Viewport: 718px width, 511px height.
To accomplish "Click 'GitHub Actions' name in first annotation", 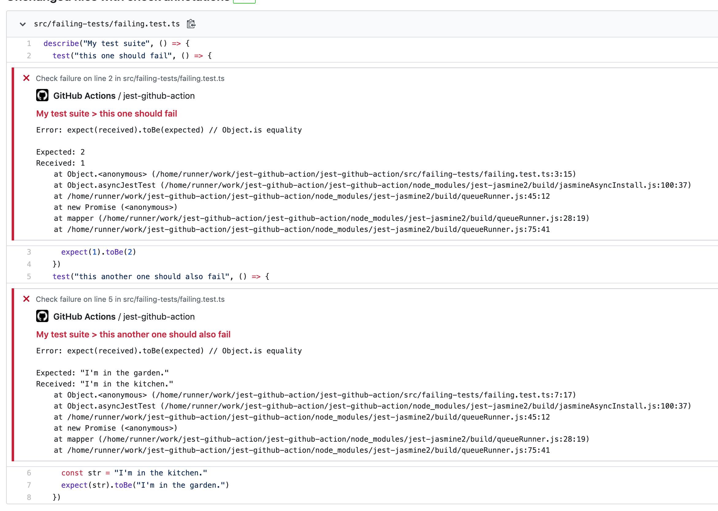I will 84,96.
